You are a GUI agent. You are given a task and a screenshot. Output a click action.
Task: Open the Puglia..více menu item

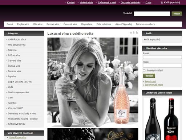point(23,24)
